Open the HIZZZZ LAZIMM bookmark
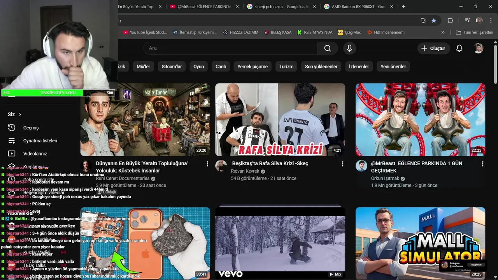 click(x=240, y=32)
